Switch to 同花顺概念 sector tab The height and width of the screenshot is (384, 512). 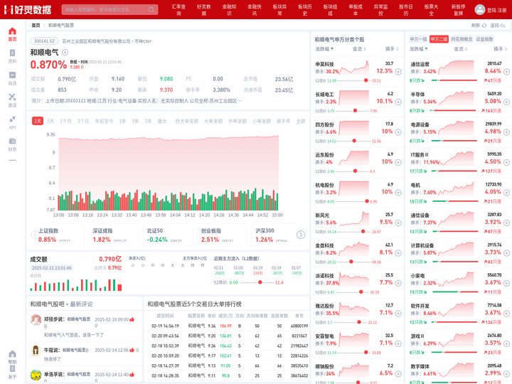(x=462, y=39)
